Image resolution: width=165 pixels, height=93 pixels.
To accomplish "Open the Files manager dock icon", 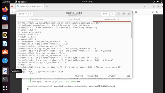I will coord(5,26).
